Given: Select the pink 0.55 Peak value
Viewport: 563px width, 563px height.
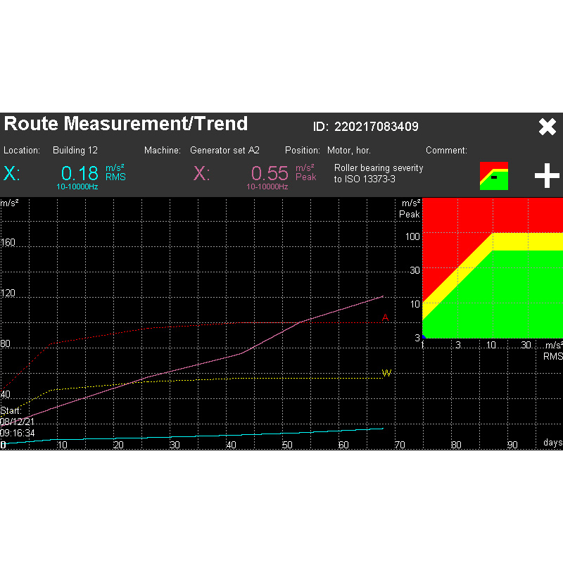Looking at the screenshot, I should tap(270, 174).
